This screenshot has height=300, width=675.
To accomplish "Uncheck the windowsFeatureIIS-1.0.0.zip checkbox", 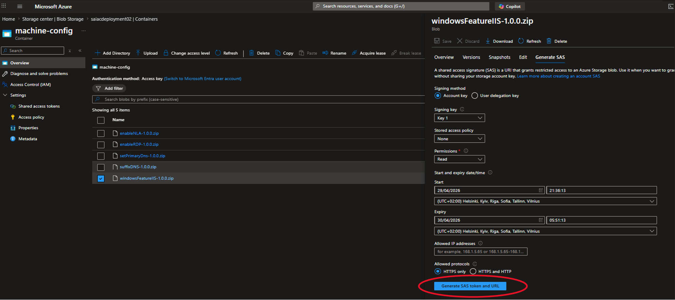I will [101, 179].
